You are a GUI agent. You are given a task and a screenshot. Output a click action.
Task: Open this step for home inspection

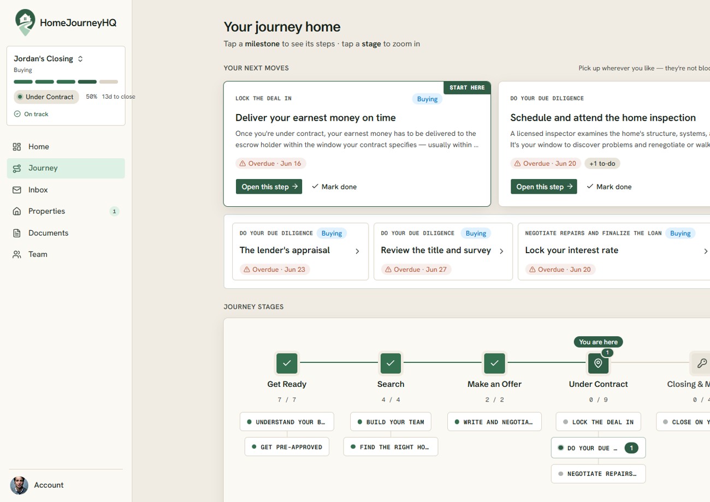[x=543, y=187]
